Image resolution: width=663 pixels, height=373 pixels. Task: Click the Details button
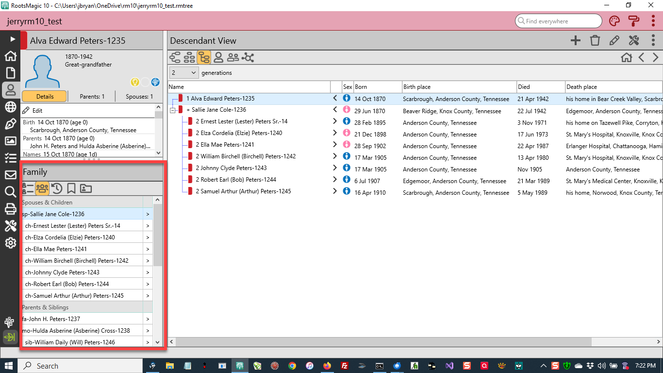45,96
